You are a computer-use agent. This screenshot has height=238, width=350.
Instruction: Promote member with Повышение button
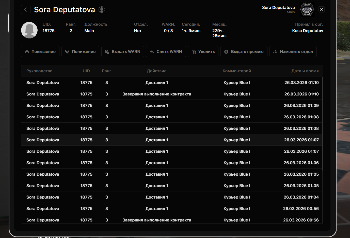click(x=40, y=52)
